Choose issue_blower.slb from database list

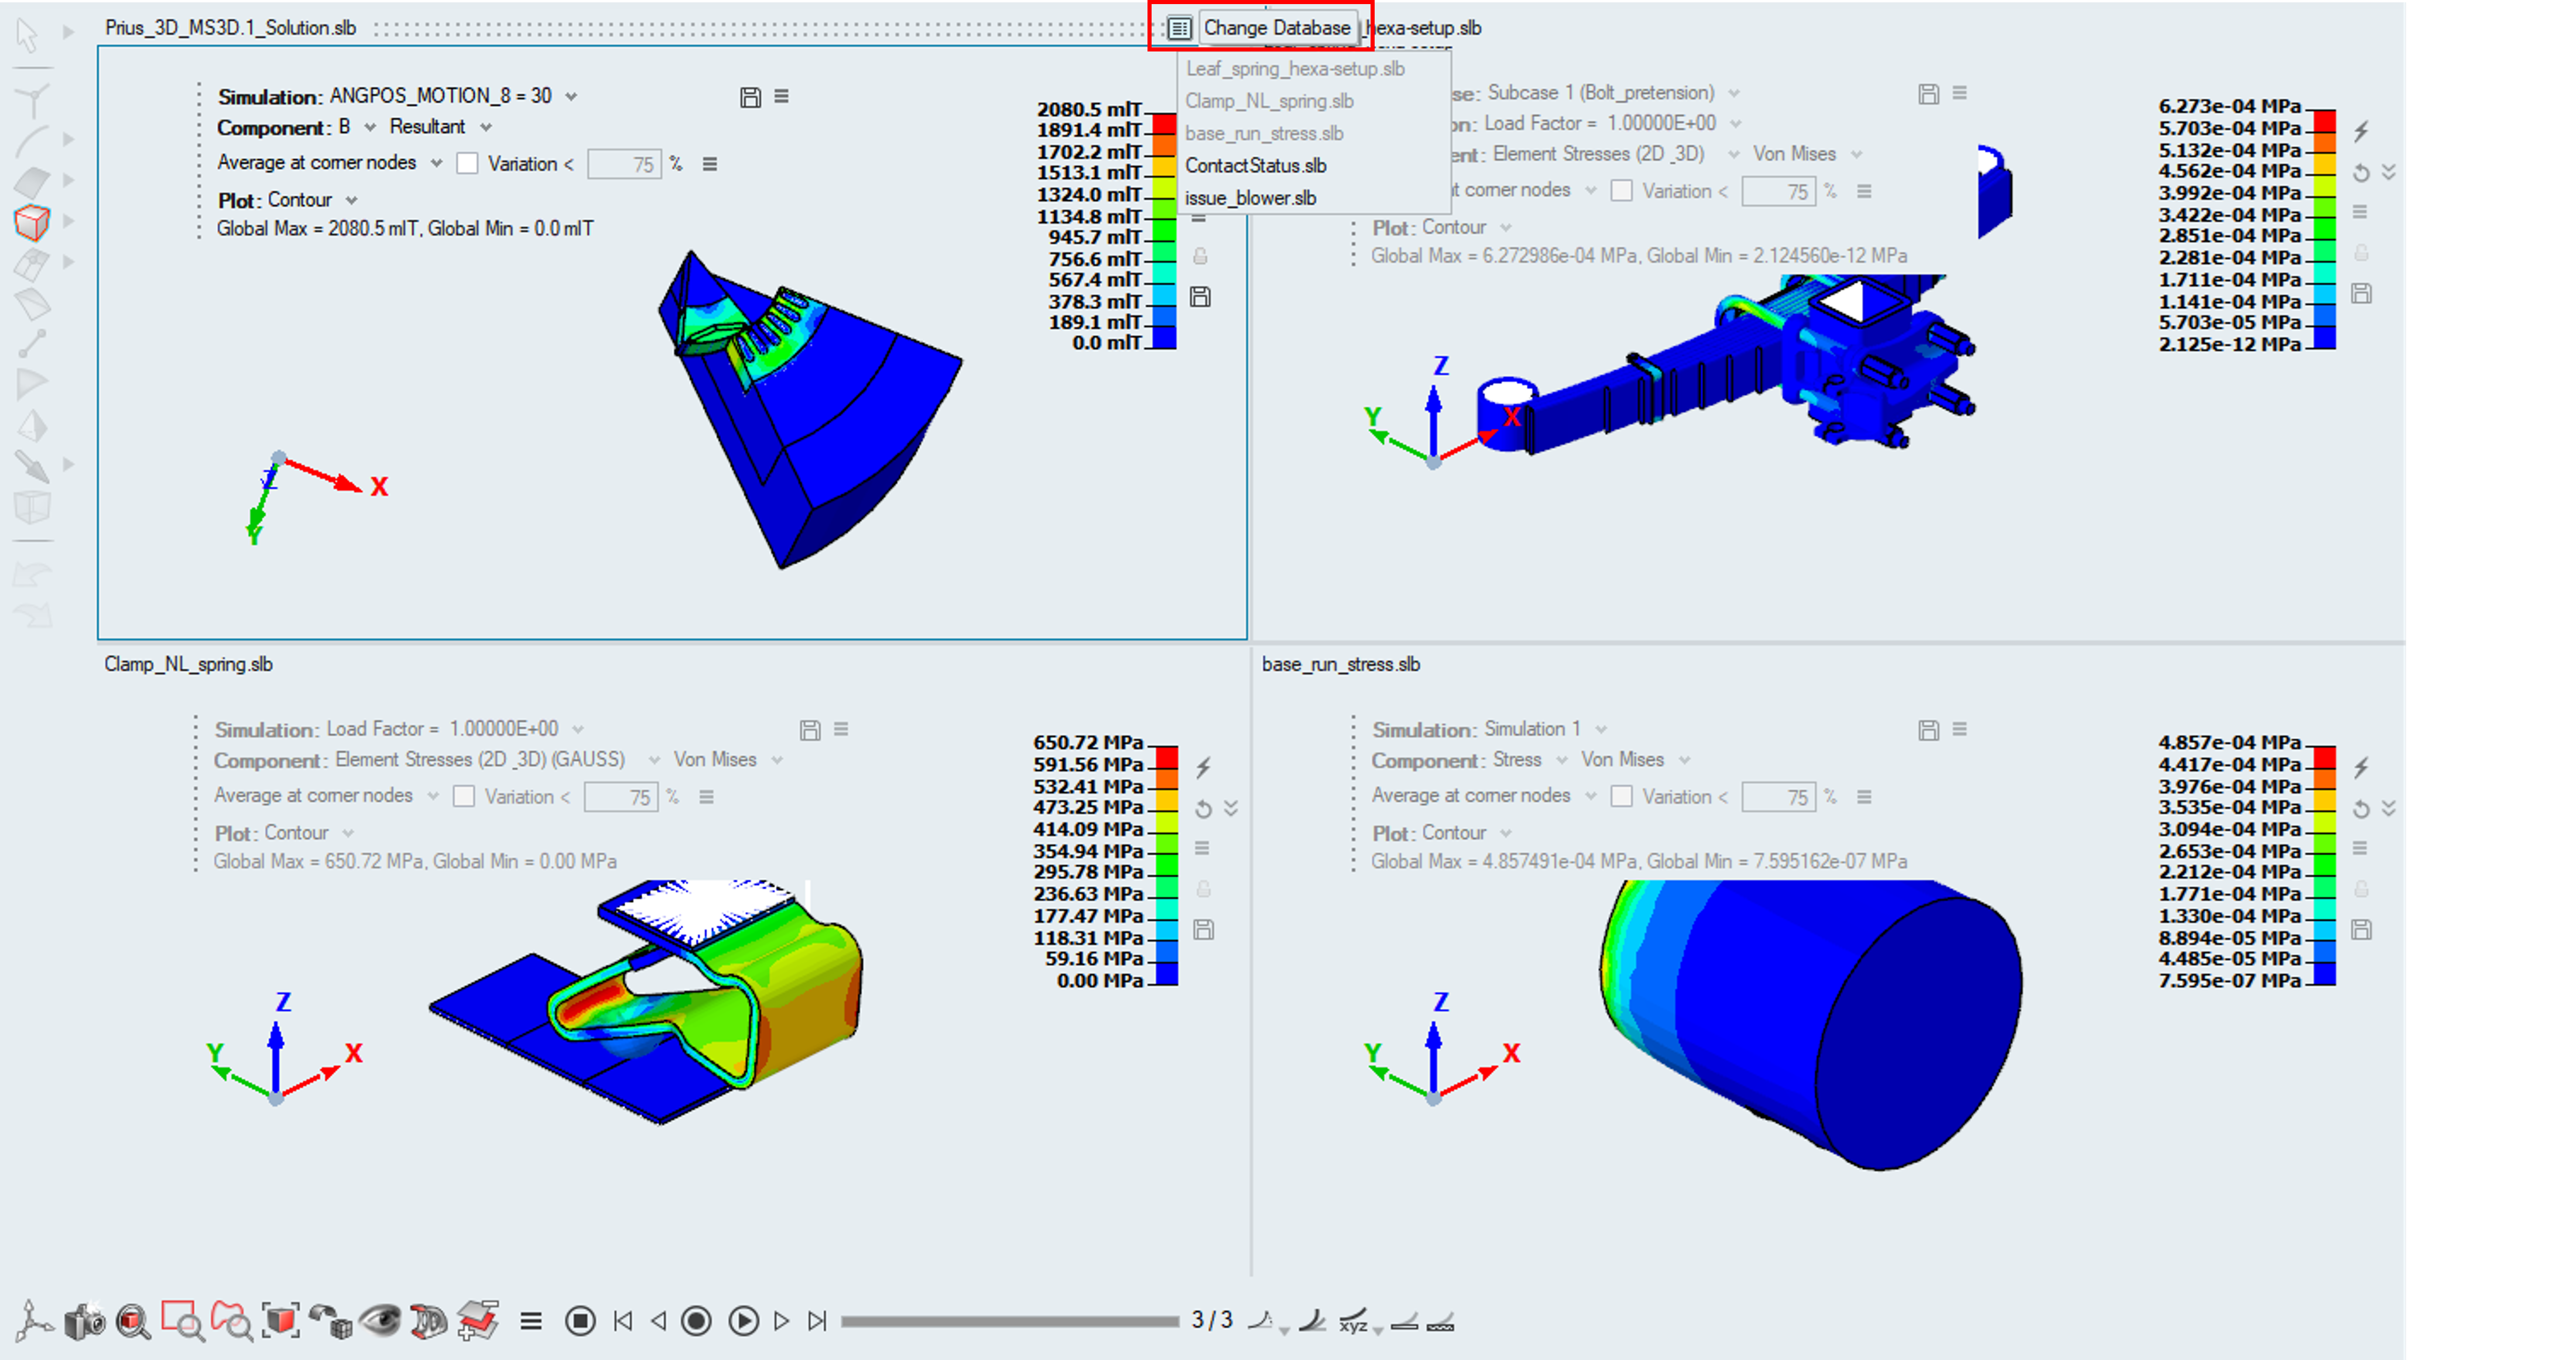tap(1250, 198)
